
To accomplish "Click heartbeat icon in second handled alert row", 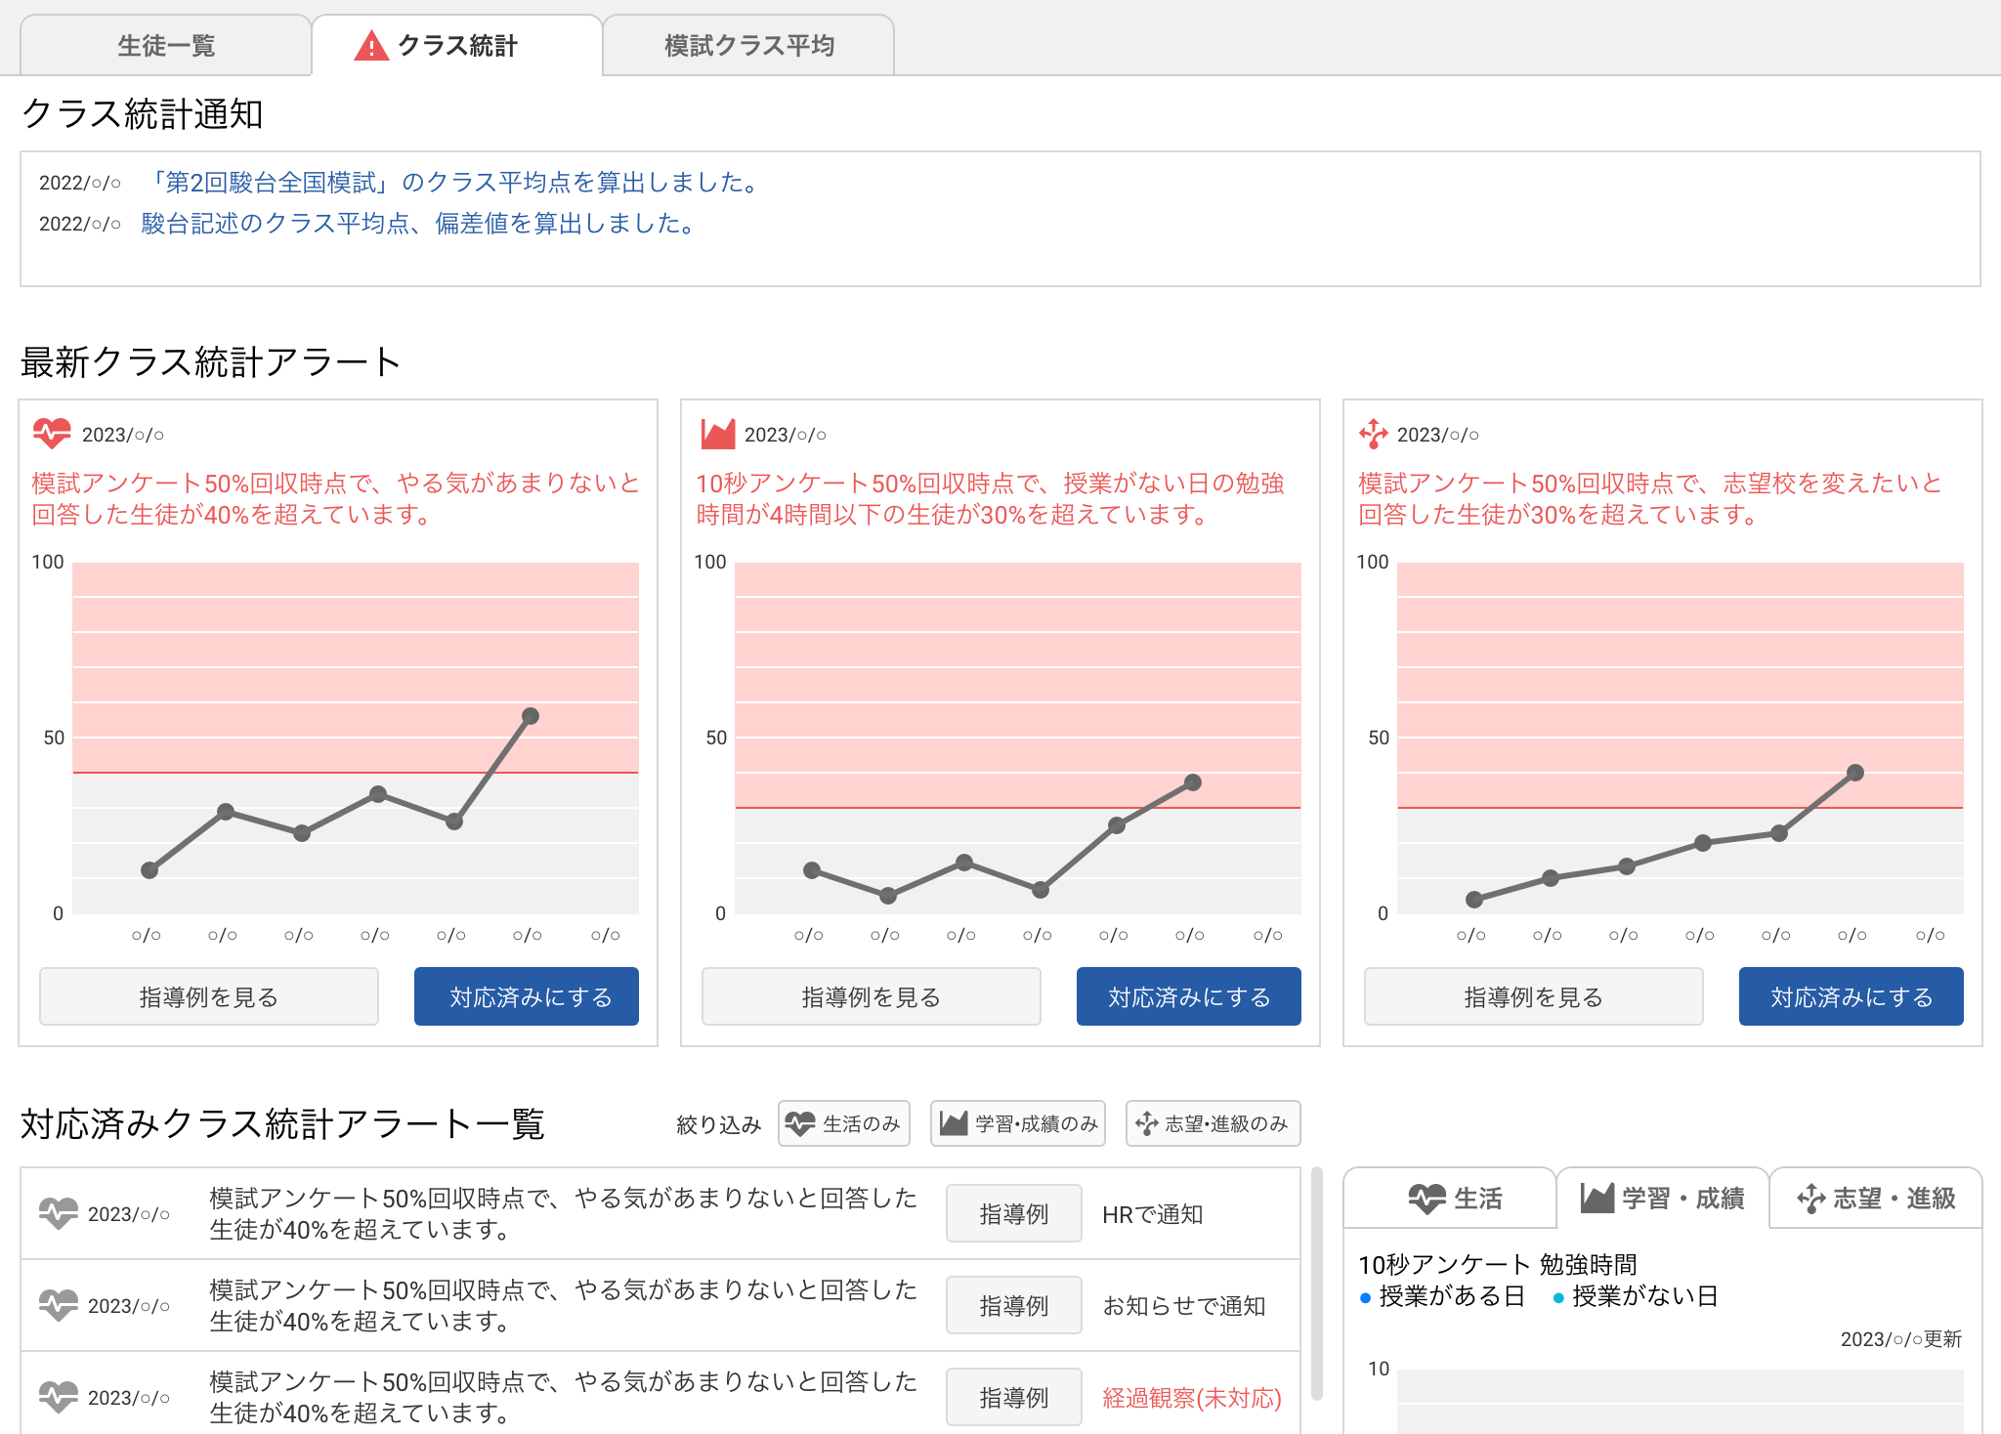I will tap(58, 1305).
